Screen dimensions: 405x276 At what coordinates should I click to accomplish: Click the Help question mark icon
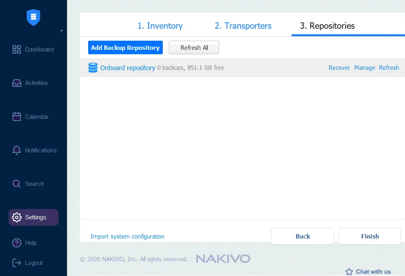coord(17,243)
